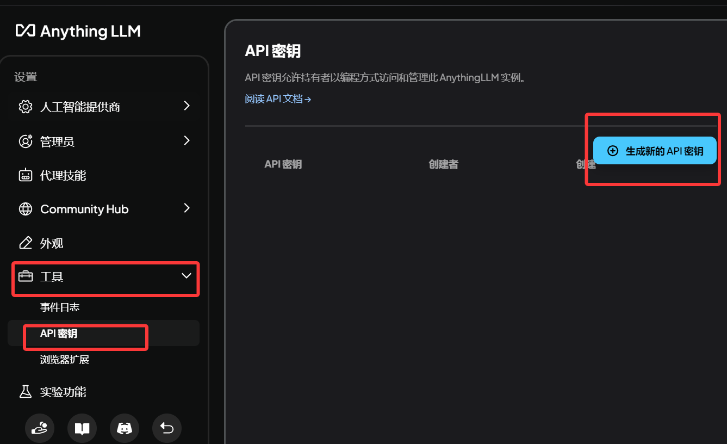The height and width of the screenshot is (444, 727).
Task: Select API 密钥 in the sidebar
Action: click(x=103, y=333)
